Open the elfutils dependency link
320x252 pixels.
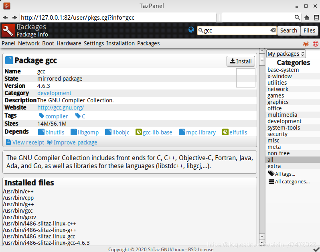pos(238,132)
